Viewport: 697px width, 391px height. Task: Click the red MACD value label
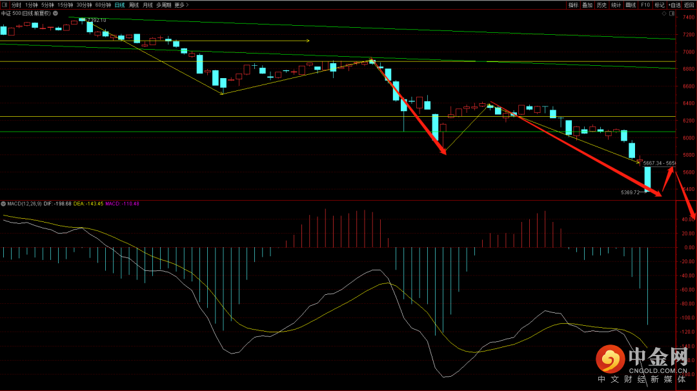(x=122, y=204)
